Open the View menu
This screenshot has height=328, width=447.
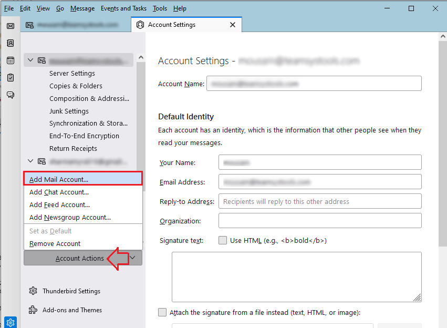coord(43,8)
